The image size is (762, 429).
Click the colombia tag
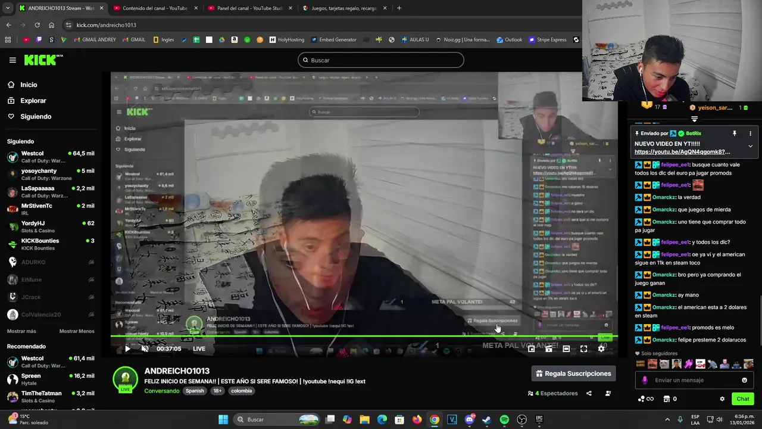[x=242, y=391]
